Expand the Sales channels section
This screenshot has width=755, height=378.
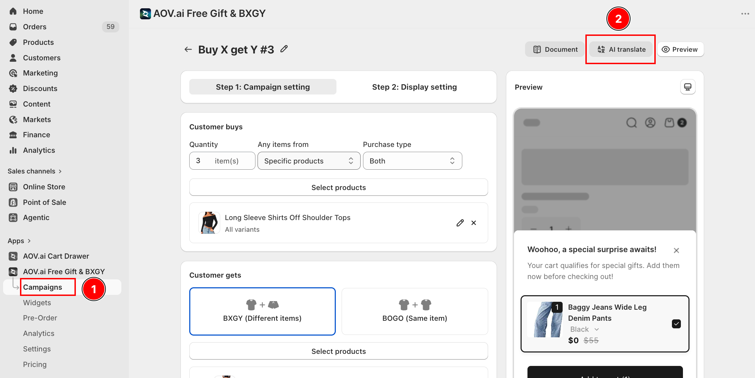(34, 171)
